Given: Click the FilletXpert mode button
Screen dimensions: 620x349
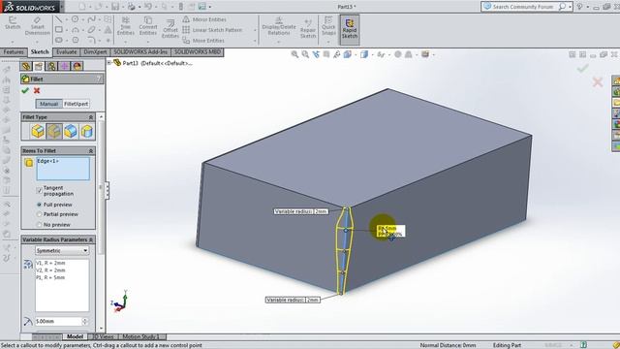Looking at the screenshot, I should pyautogui.click(x=76, y=104).
